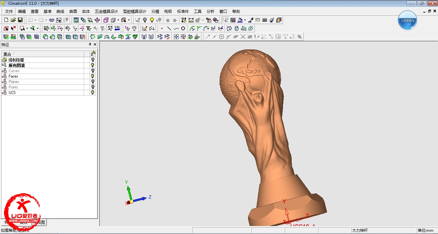Open the undo history dropdown arrow

click(35, 20)
